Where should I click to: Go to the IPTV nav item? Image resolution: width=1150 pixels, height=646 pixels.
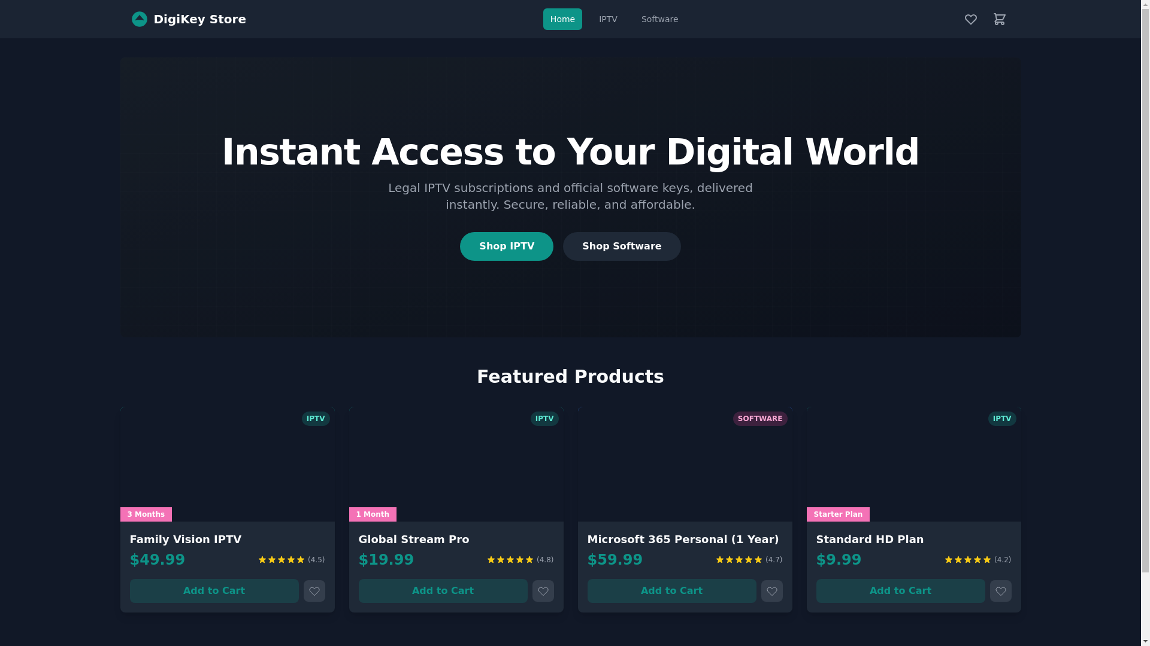point(607,19)
